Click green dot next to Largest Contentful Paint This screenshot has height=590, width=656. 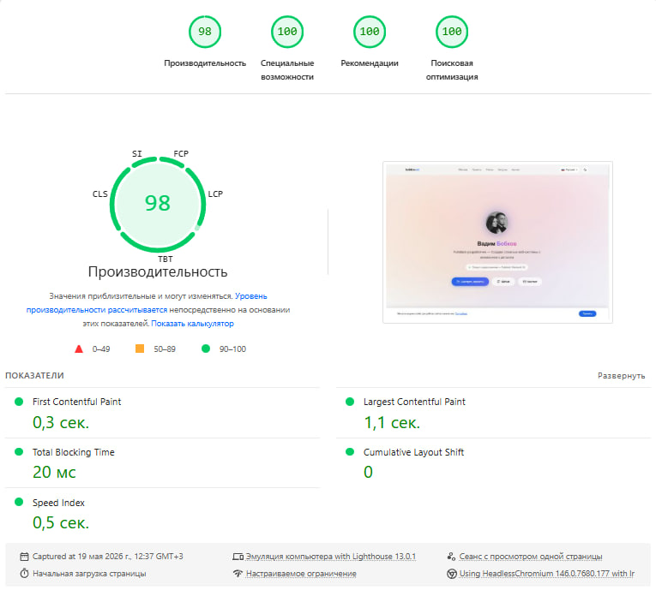point(350,402)
